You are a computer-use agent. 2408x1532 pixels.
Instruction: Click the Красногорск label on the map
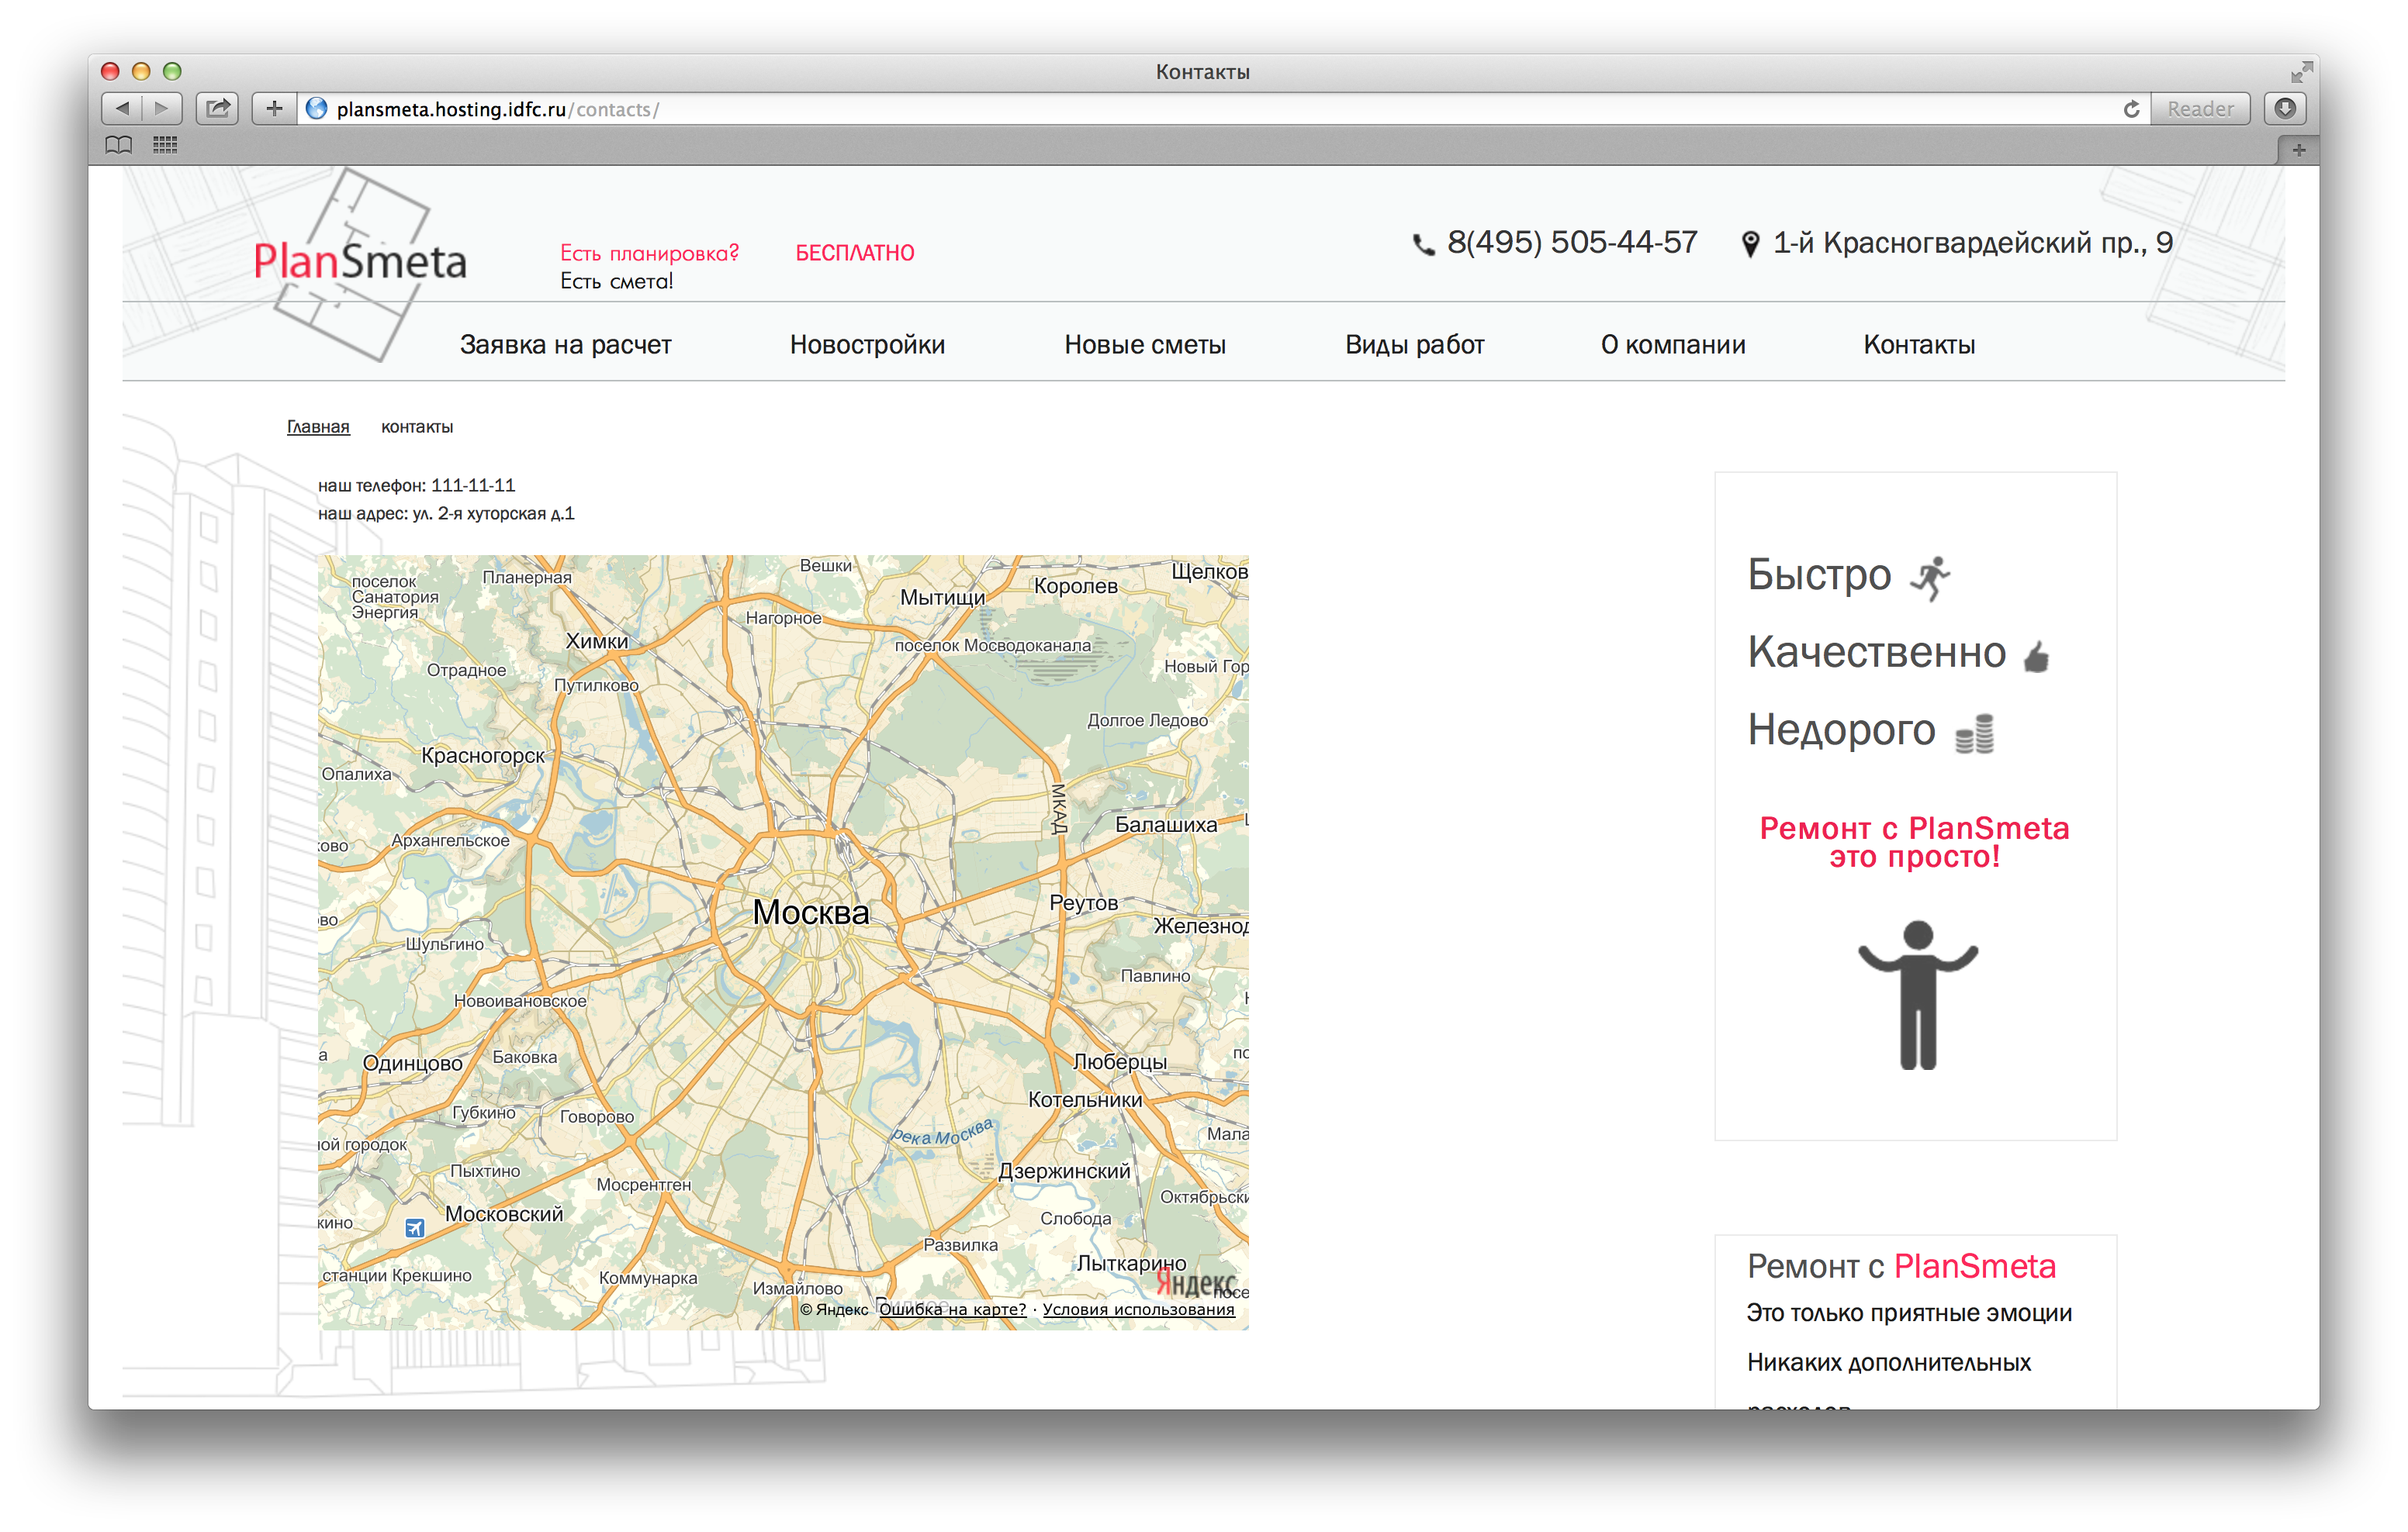(x=483, y=755)
